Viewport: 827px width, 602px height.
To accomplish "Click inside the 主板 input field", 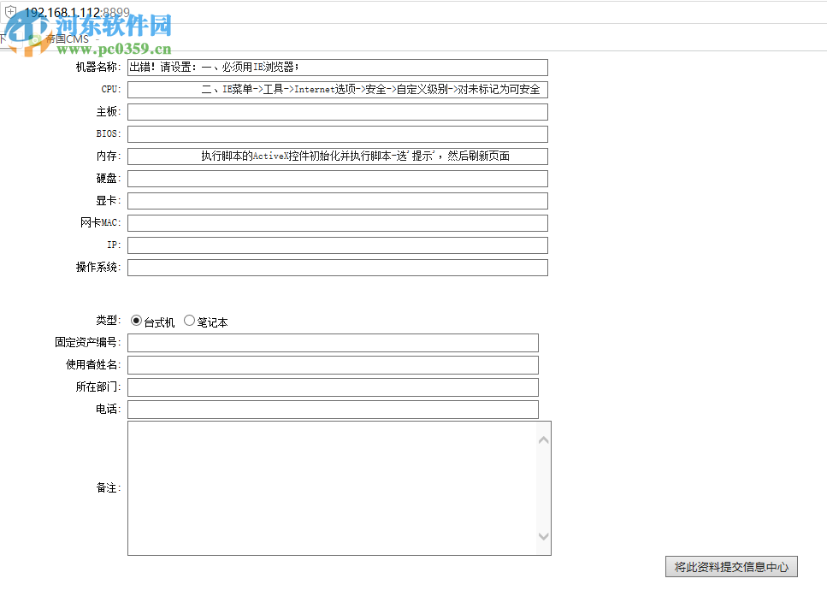I will click(338, 111).
